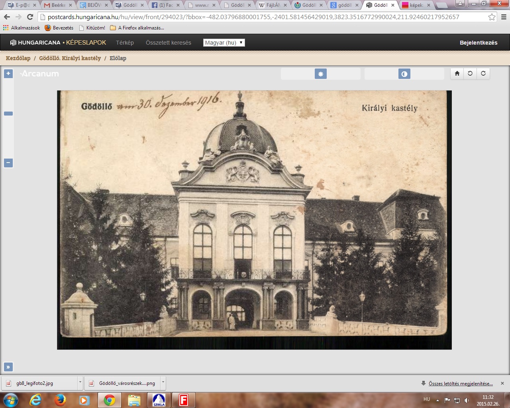This screenshot has height=408, width=510.
Task: Click the zoom in plus button
Action: [x=8, y=74]
